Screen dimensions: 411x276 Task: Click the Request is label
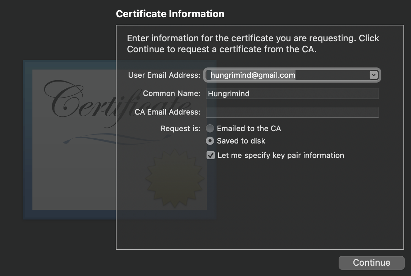[x=180, y=128]
